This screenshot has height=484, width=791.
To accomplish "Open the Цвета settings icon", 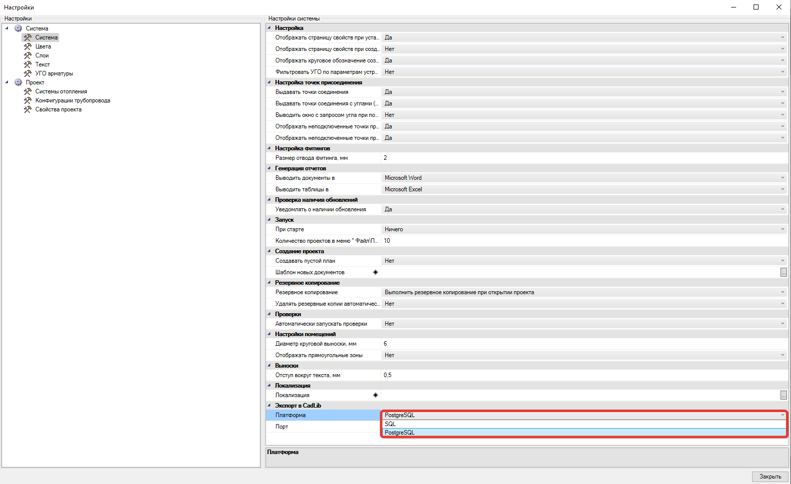I will point(28,46).
